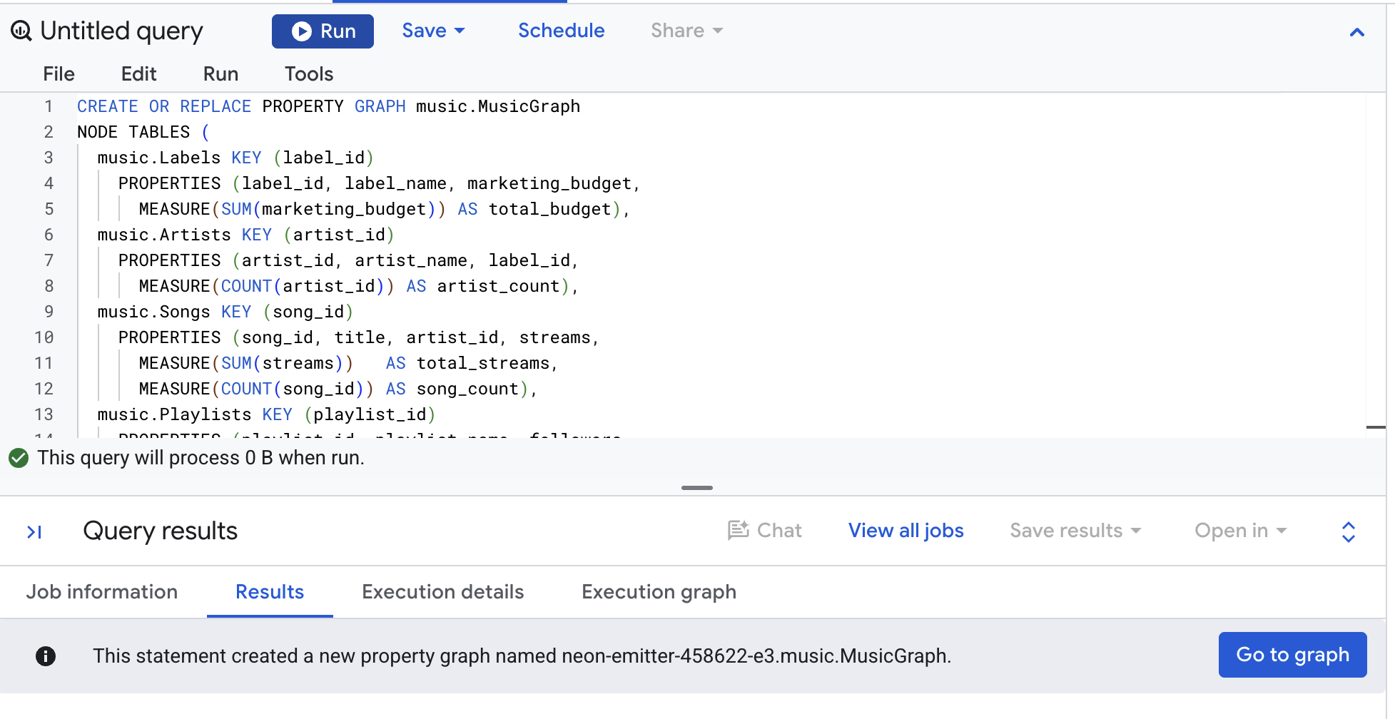This screenshot has width=1395, height=719.
Task: Expand the Share dropdown
Action: pyautogui.click(x=686, y=31)
